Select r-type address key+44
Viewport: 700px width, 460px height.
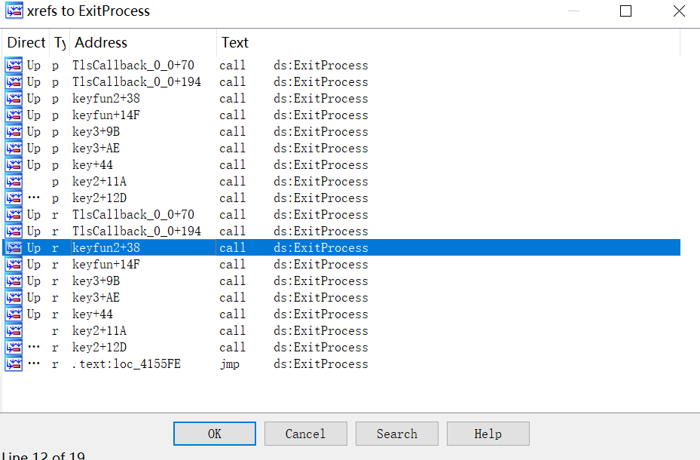pos(93,314)
